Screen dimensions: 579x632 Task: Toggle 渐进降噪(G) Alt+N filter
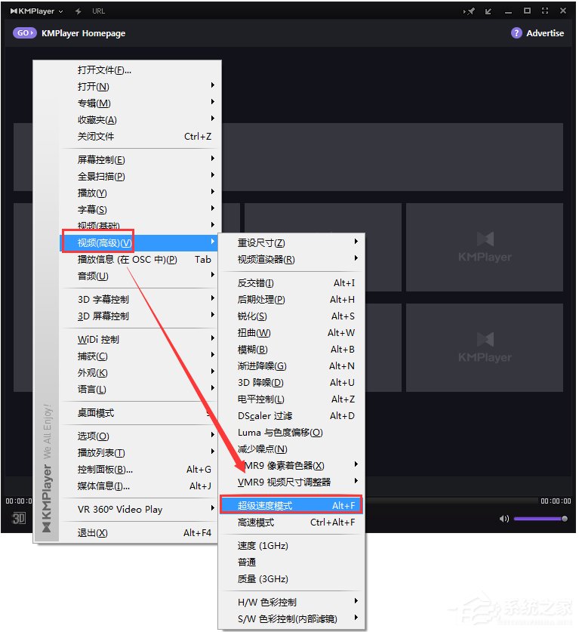click(x=291, y=366)
